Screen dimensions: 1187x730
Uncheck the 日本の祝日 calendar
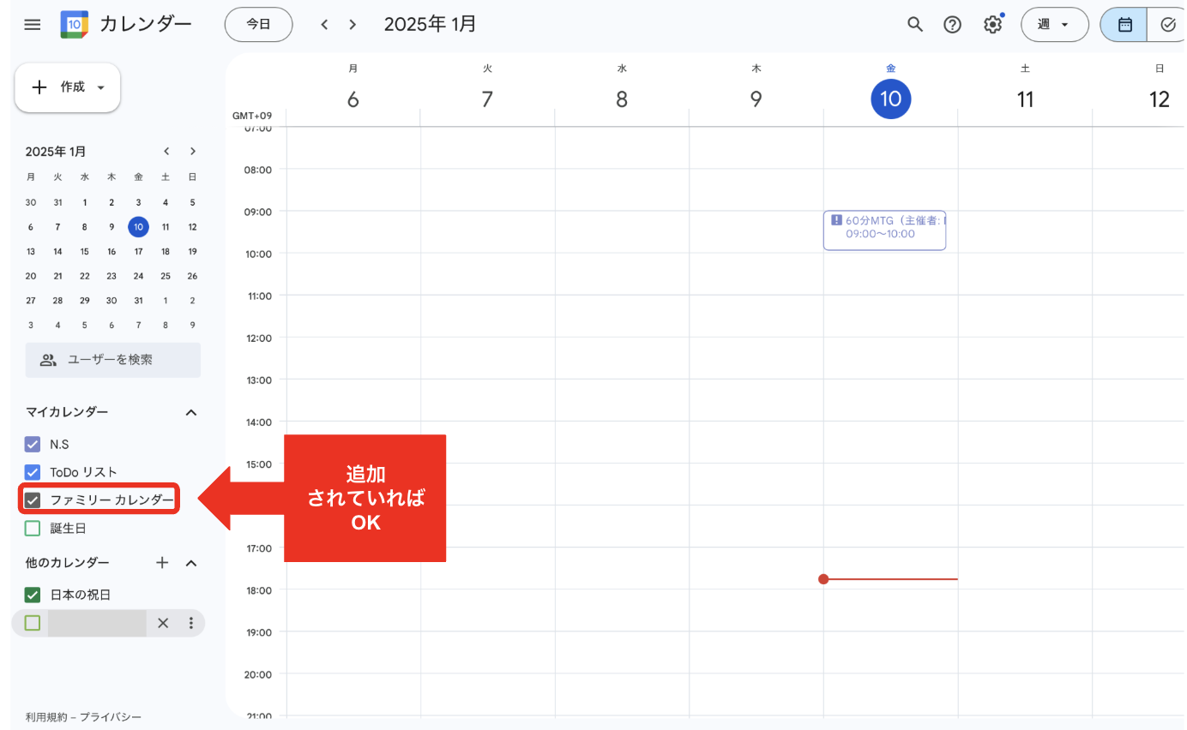[x=33, y=595]
